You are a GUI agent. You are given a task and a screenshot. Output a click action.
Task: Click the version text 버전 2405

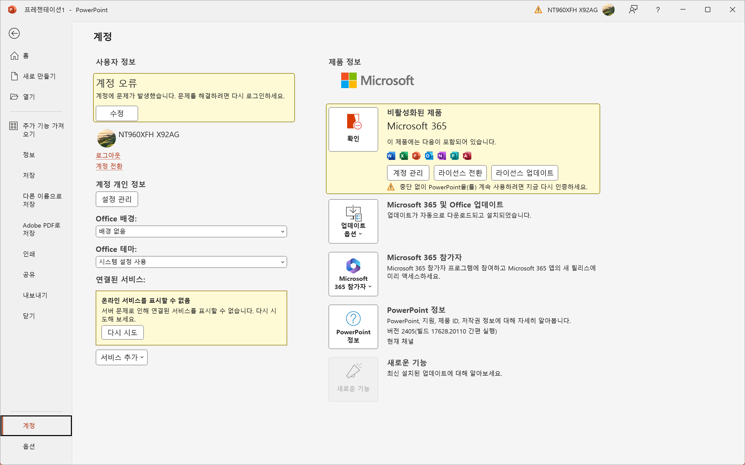coord(442,331)
